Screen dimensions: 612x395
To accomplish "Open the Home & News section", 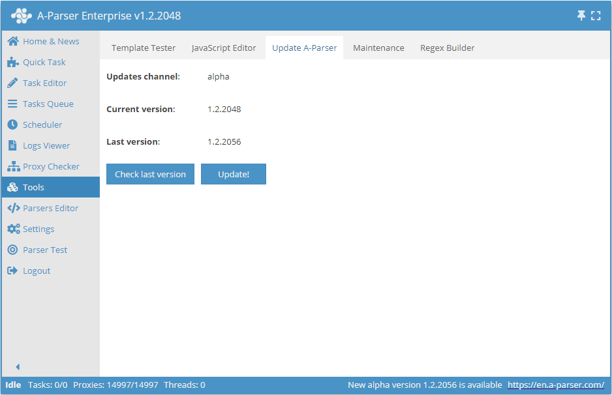I will pos(51,41).
